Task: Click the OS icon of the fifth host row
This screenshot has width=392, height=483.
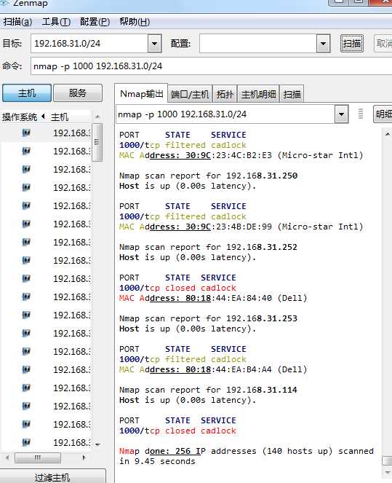Action: pos(26,205)
